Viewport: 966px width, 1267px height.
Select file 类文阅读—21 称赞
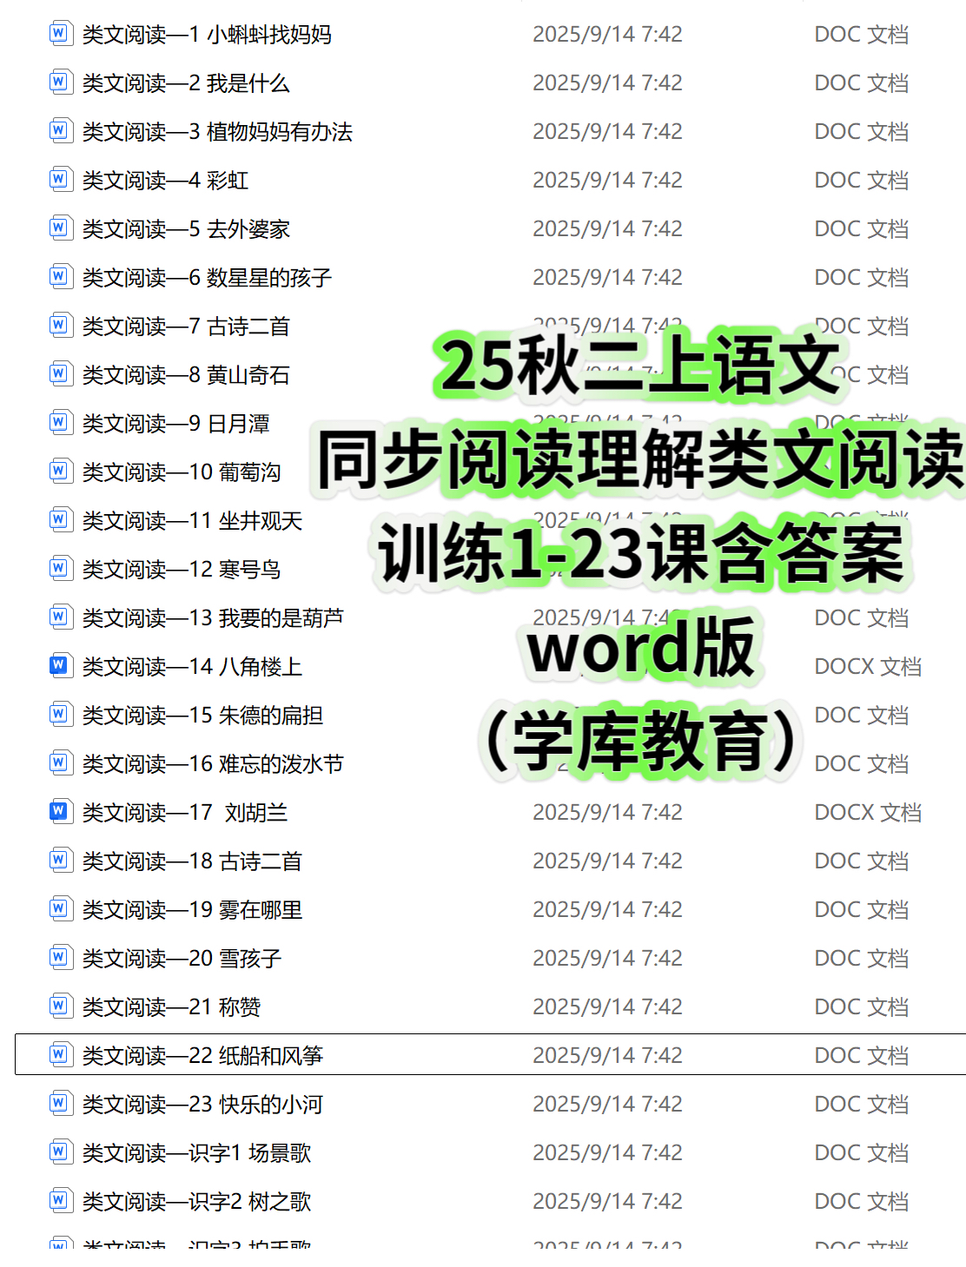pos(171,1007)
